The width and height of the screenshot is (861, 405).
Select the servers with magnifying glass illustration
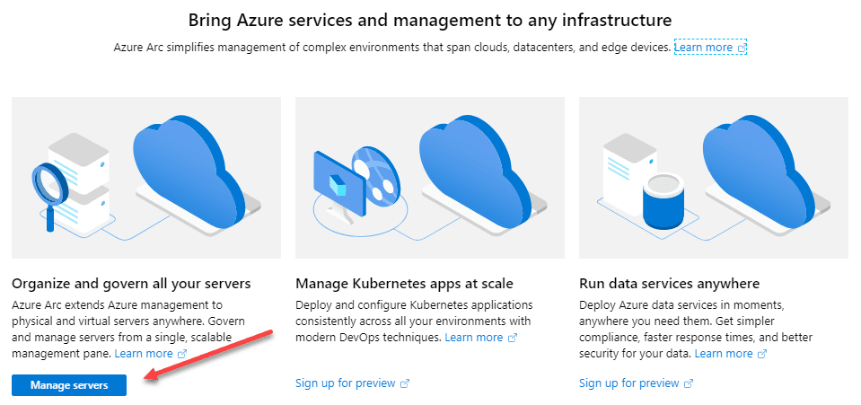(146, 178)
